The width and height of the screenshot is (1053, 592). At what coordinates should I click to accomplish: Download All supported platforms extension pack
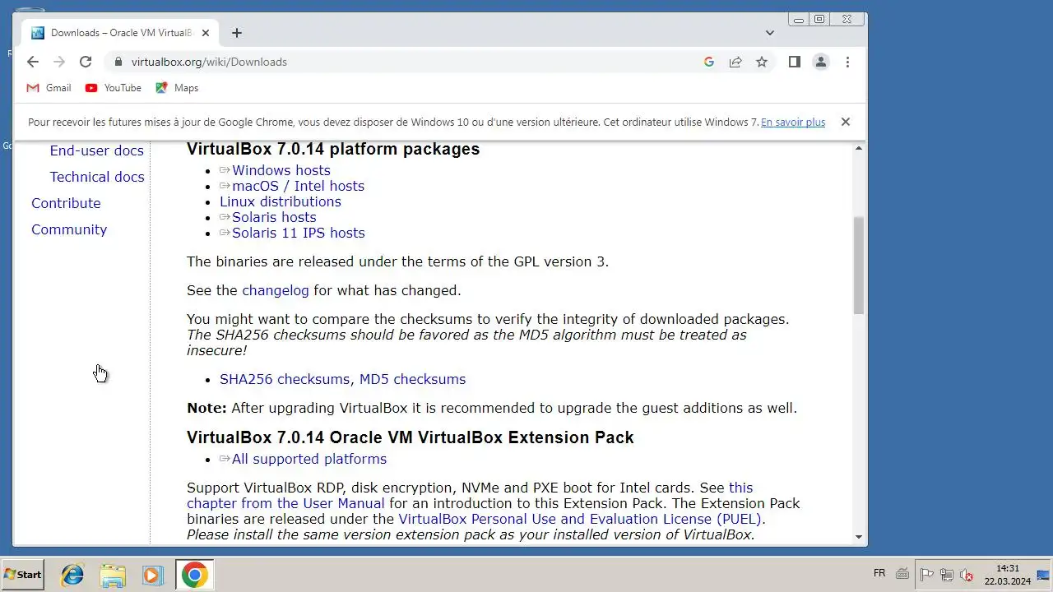point(308,459)
